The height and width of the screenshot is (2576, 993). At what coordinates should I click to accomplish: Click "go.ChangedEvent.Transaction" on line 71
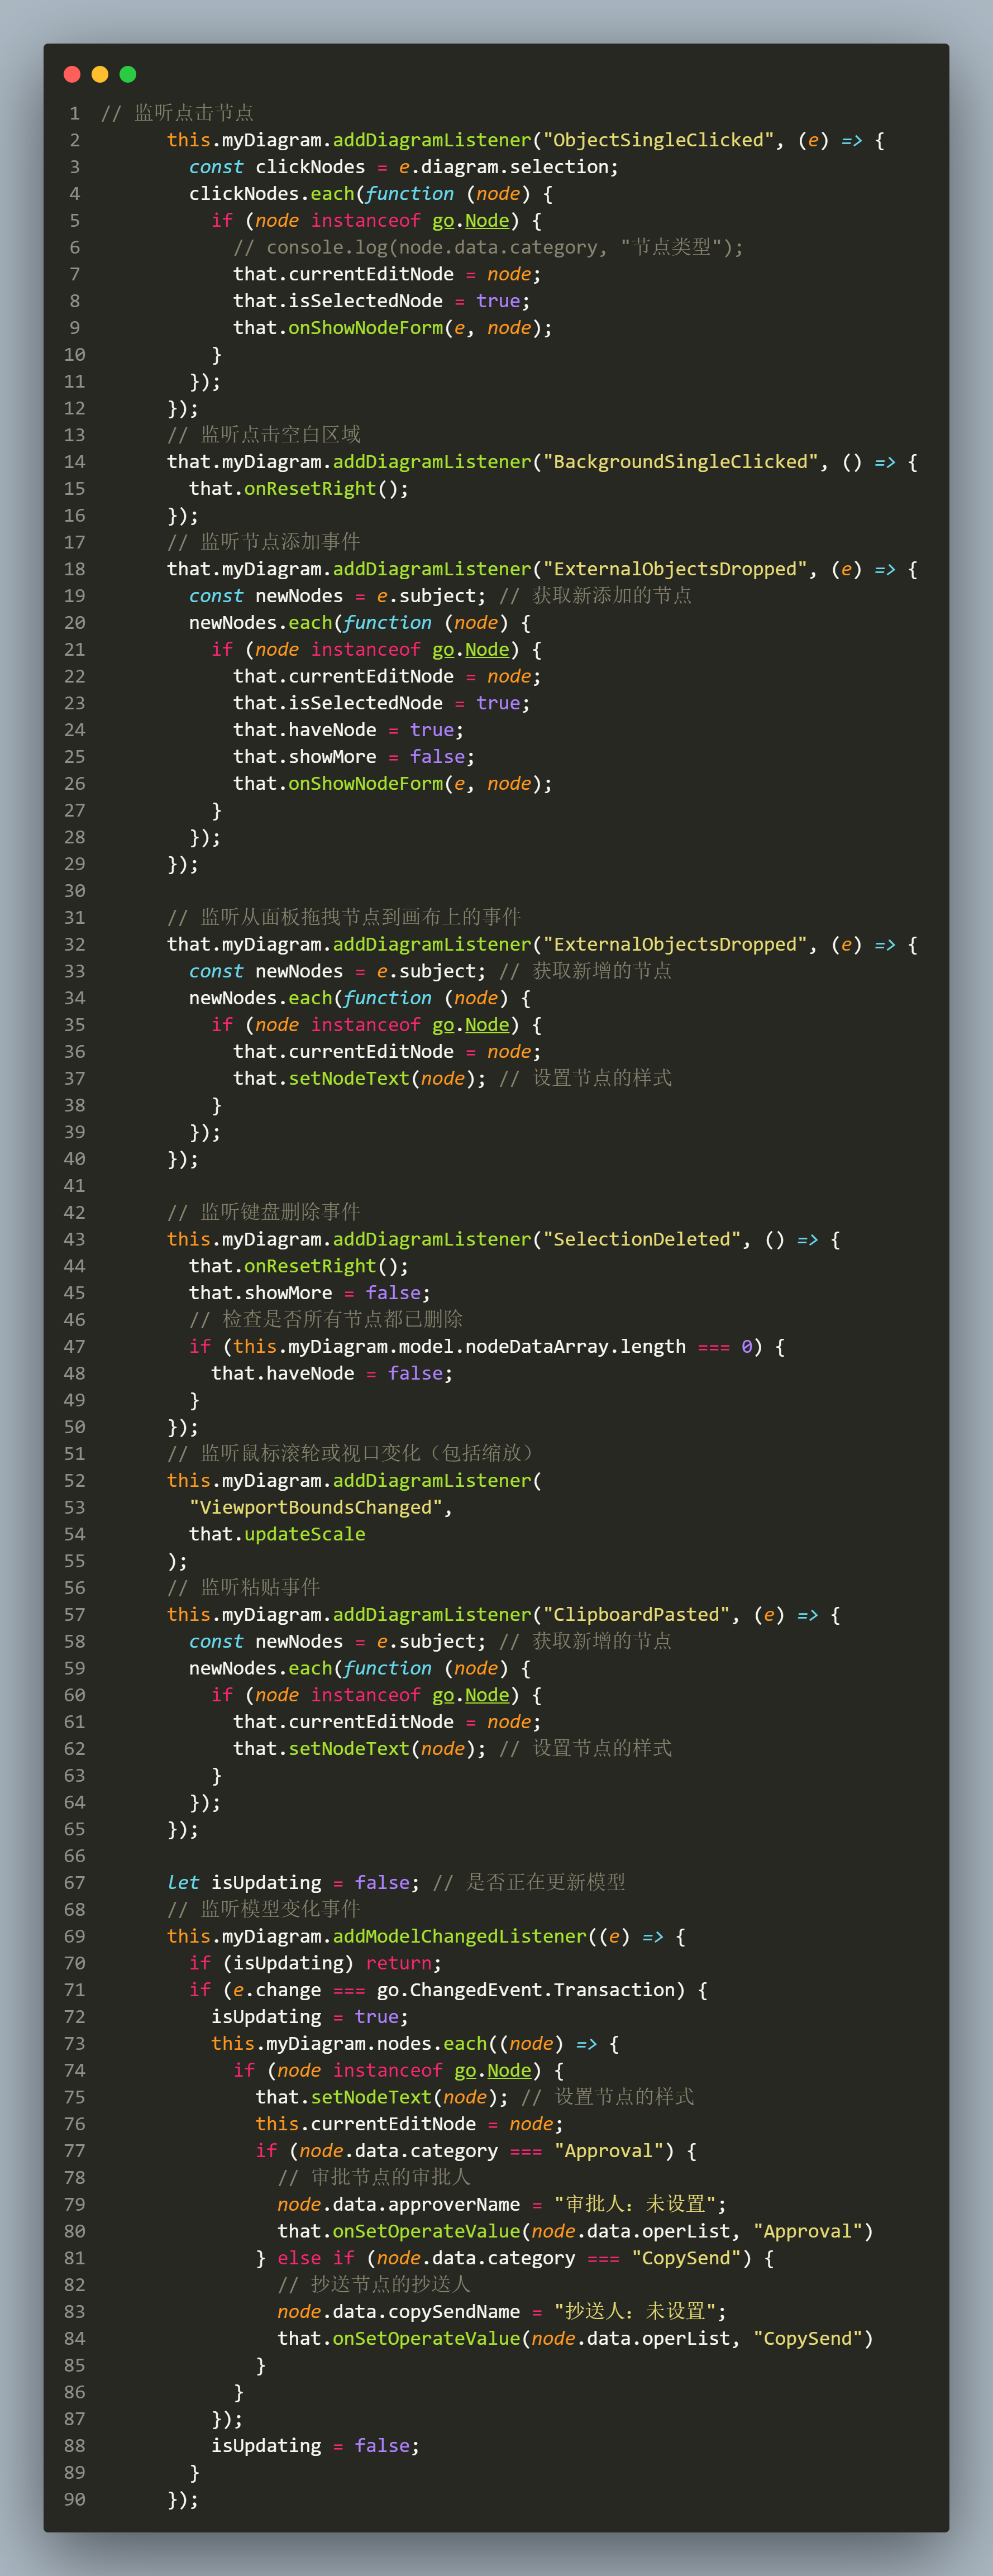pos(526,1990)
